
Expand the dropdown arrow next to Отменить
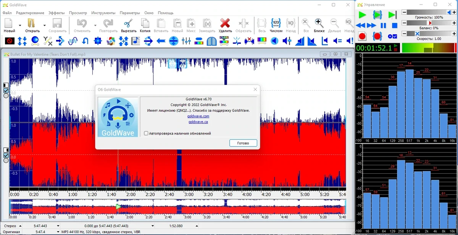tap(95, 26)
